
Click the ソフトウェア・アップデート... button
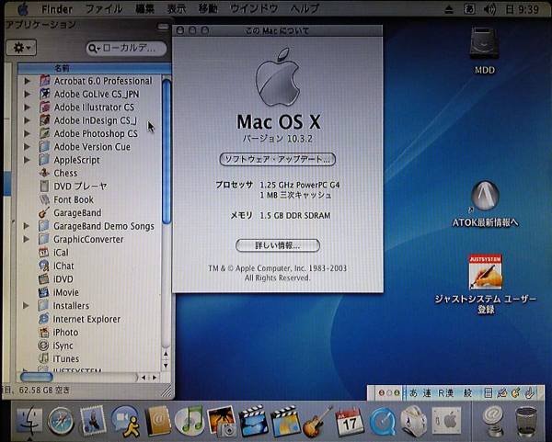(278, 159)
